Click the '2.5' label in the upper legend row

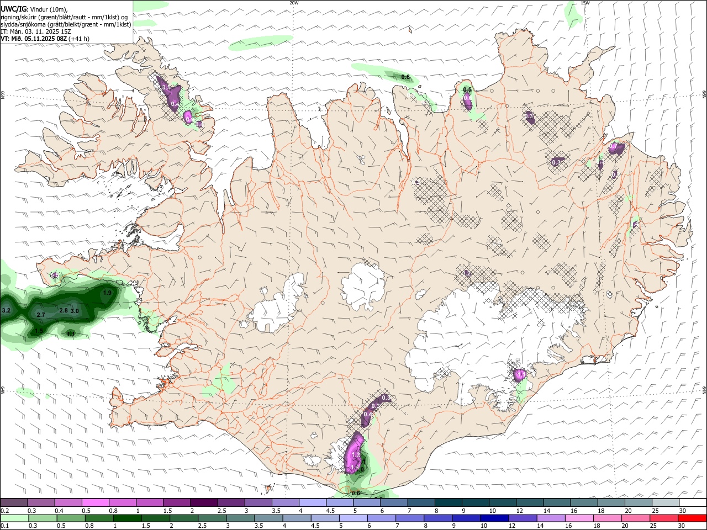pyautogui.click(x=221, y=511)
